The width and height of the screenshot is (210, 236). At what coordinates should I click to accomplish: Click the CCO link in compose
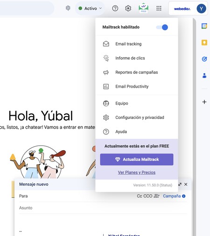(148, 196)
